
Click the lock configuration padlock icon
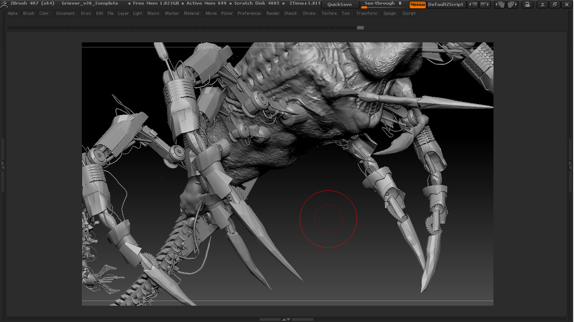tap(527, 5)
